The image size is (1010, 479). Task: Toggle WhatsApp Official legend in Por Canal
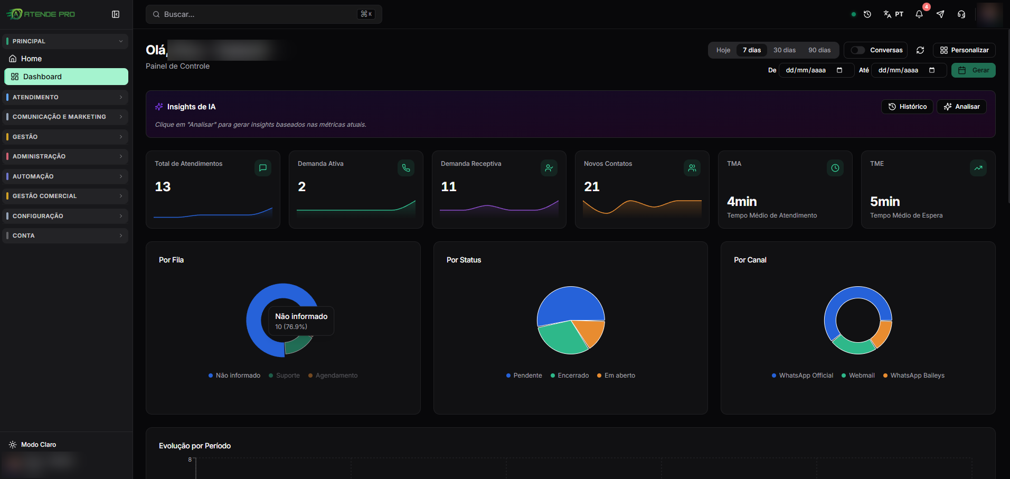(803, 375)
